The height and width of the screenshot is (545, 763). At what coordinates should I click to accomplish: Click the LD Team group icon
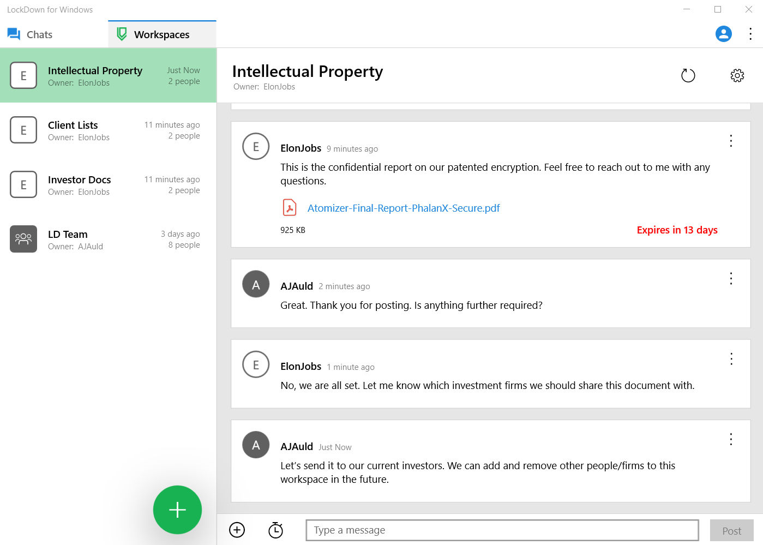coord(23,239)
